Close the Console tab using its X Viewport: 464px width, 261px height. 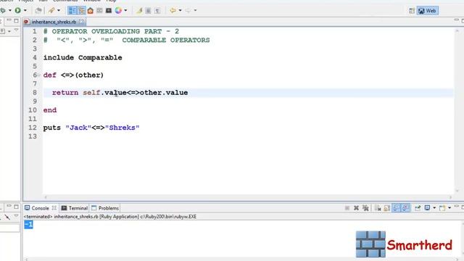tap(54, 208)
